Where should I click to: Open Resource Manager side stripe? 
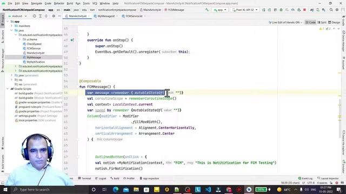click(x=2, y=60)
